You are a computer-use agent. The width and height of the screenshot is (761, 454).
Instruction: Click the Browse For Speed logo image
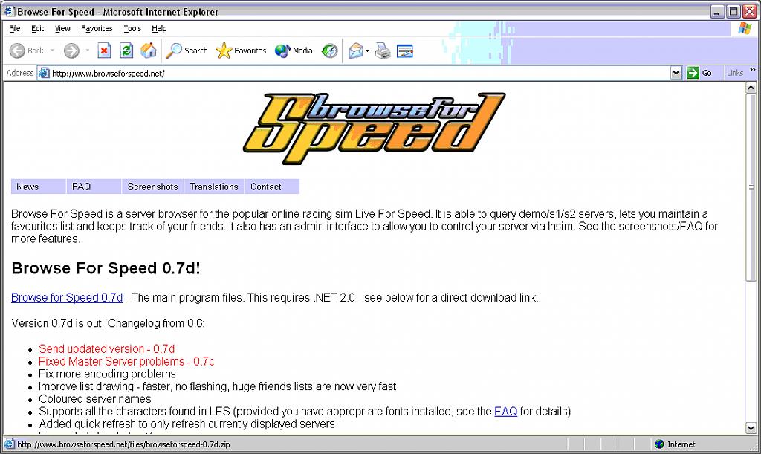pyautogui.click(x=375, y=128)
